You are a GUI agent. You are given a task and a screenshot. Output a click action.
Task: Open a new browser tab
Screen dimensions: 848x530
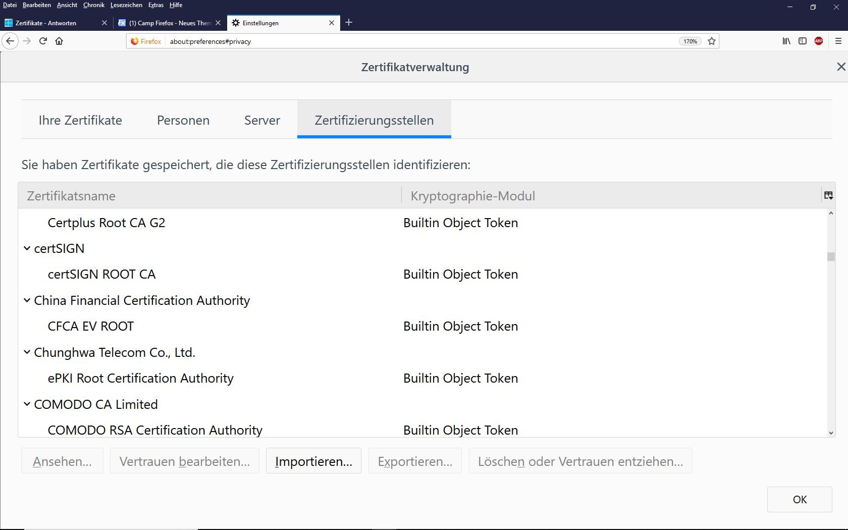click(349, 23)
